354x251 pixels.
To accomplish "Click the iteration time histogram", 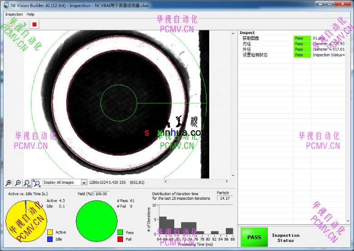I will pyautogui.click(x=196, y=219).
